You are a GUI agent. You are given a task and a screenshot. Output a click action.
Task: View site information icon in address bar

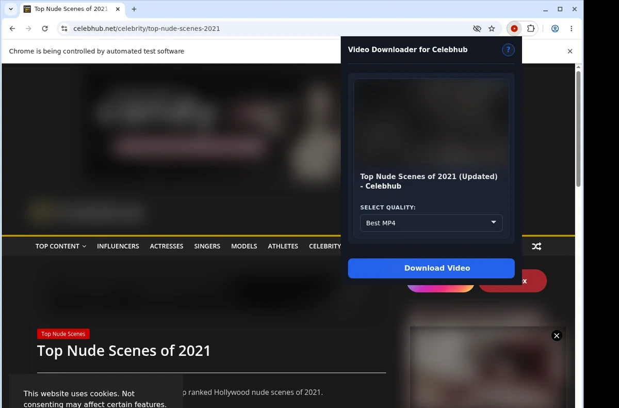64,29
